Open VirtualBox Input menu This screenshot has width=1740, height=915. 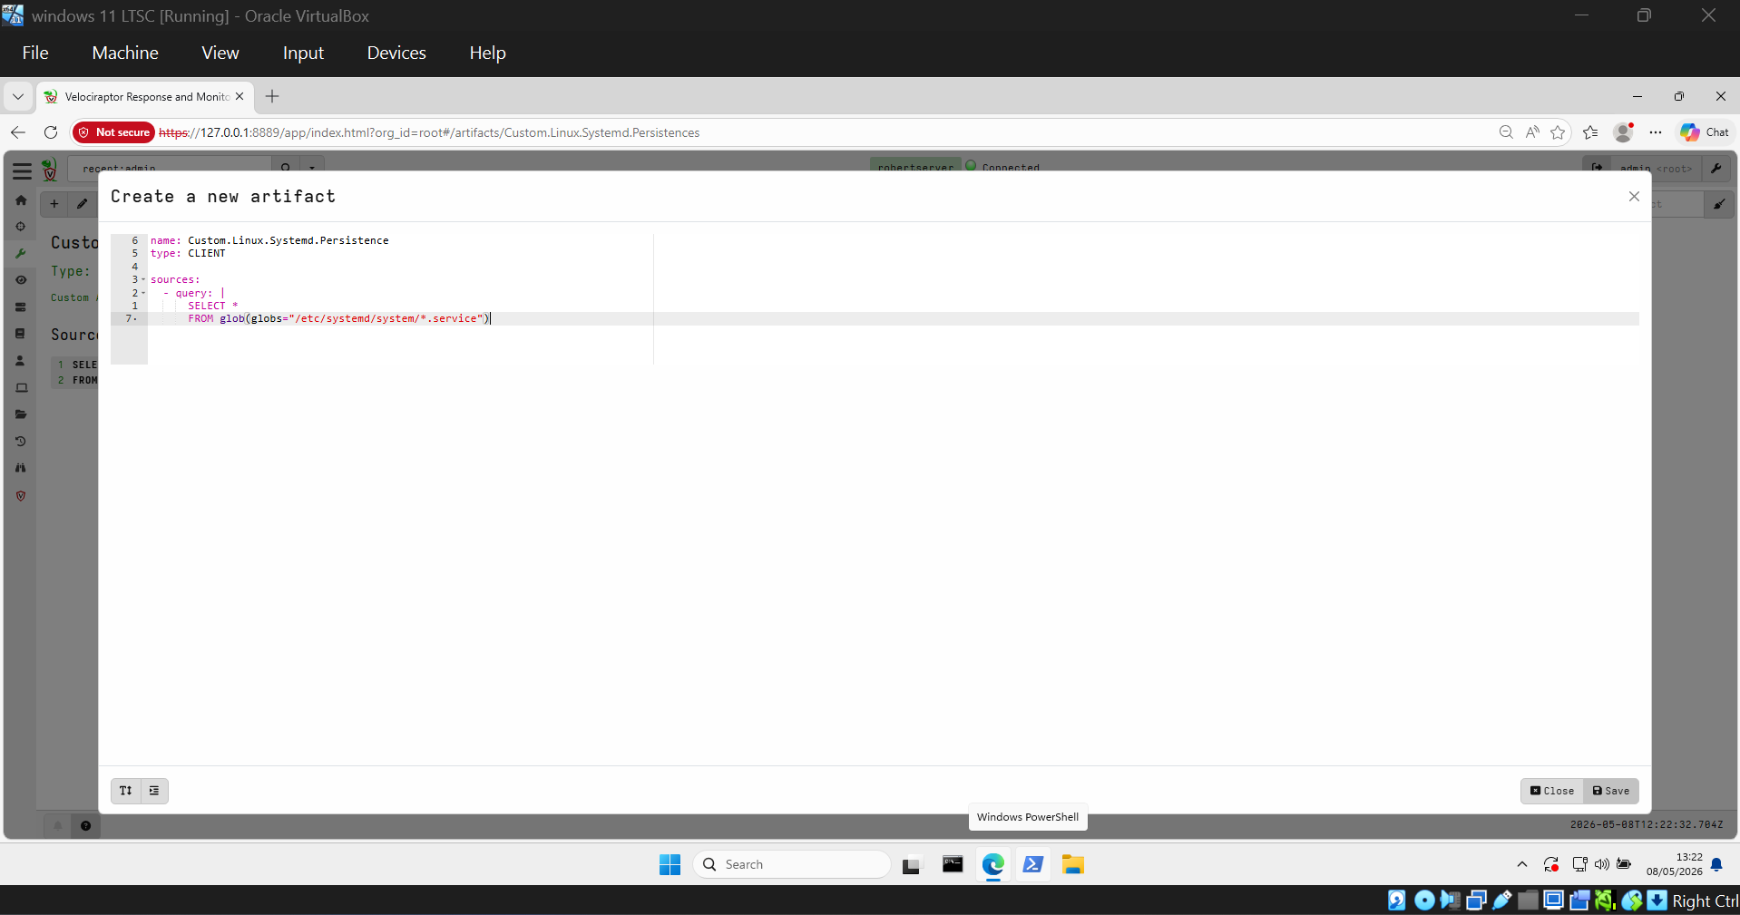(303, 53)
